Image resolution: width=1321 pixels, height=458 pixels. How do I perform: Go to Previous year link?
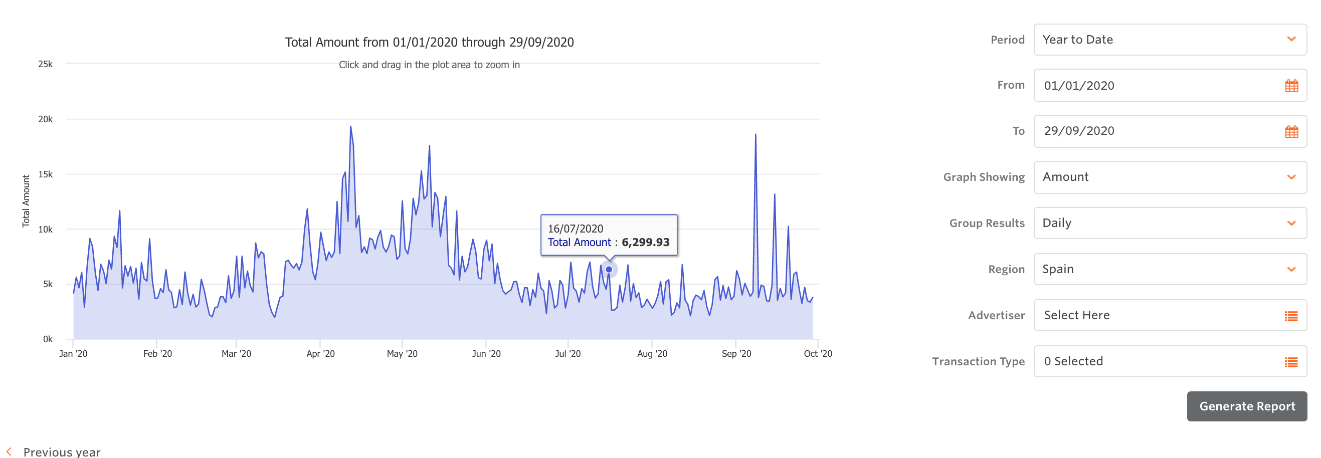(62, 451)
